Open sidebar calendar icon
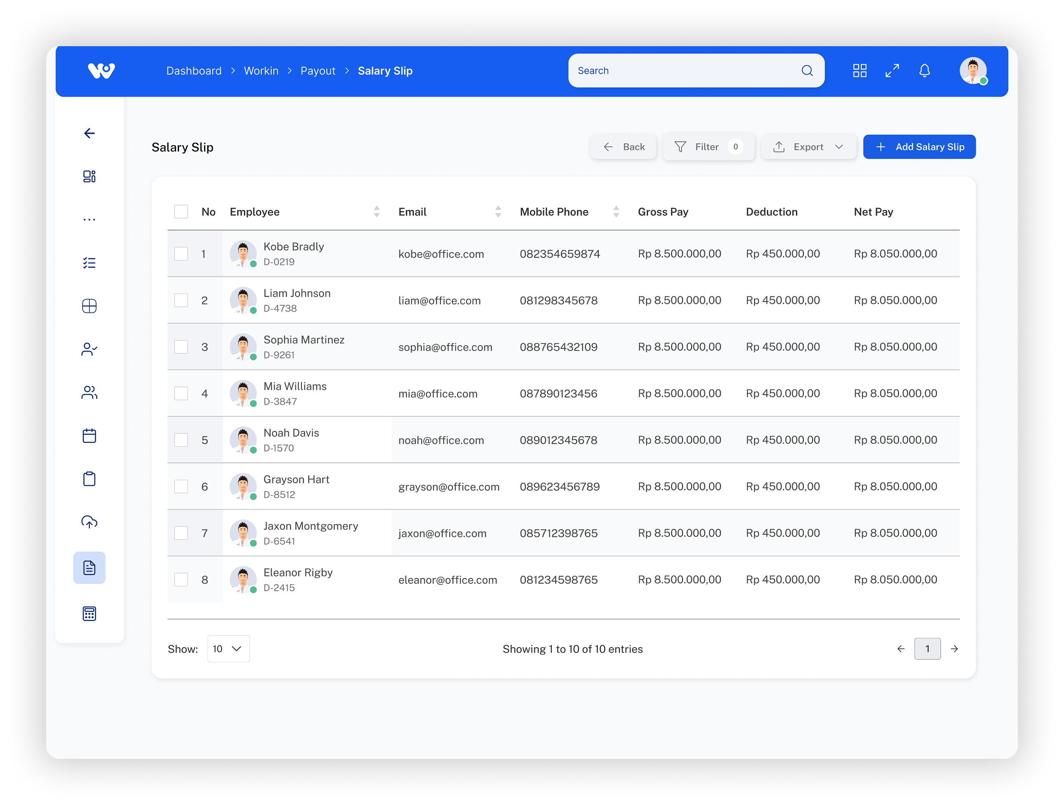Viewport: 1064px width, 805px height. pyautogui.click(x=89, y=435)
